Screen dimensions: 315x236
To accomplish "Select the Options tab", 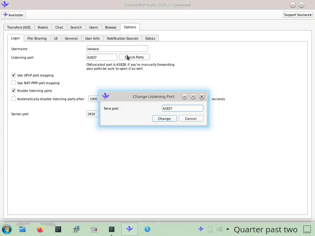I will tap(130, 27).
